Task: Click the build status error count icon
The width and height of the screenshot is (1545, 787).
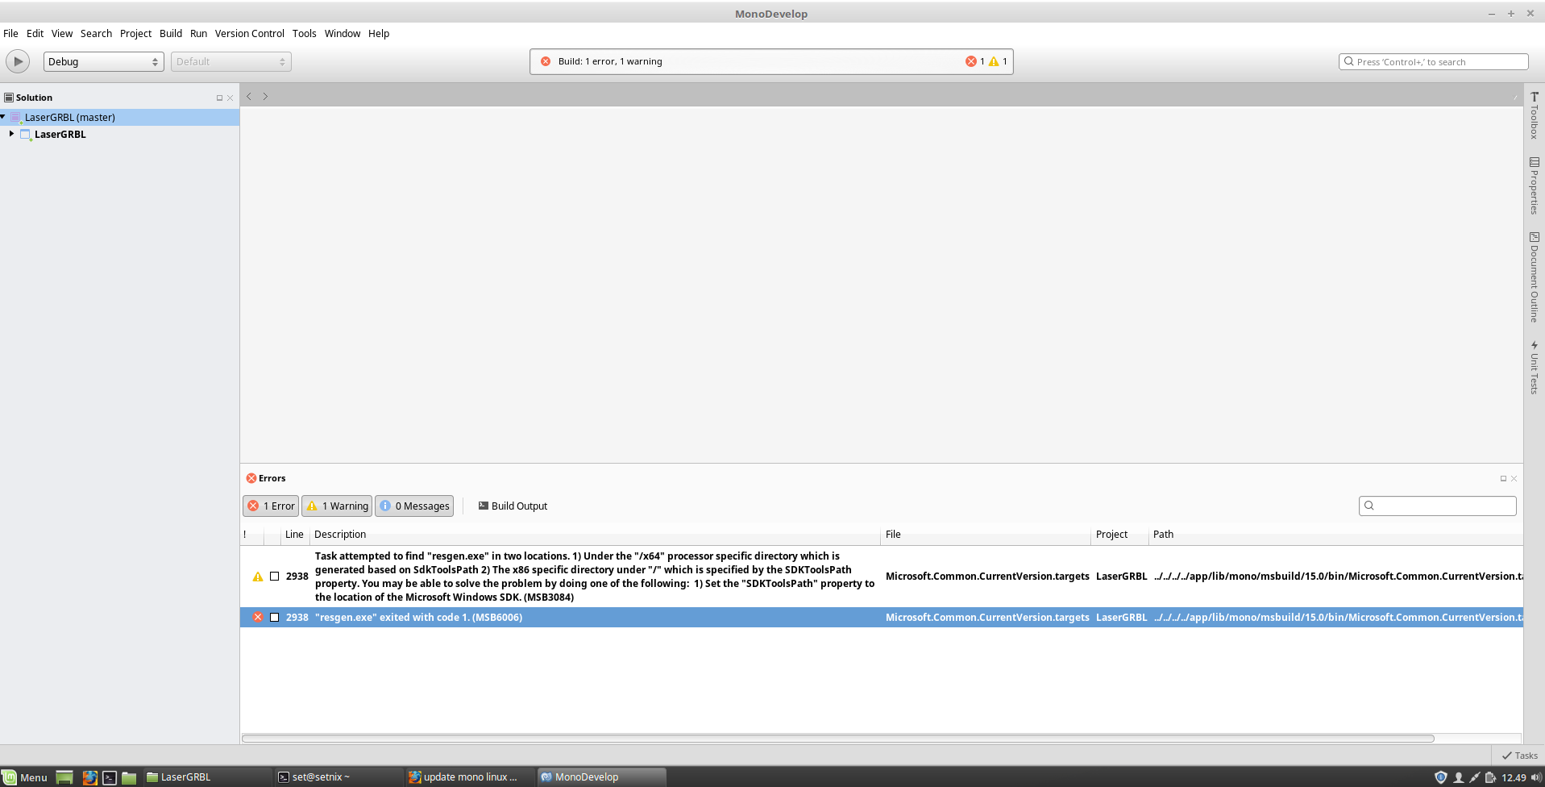Action: [x=971, y=61]
